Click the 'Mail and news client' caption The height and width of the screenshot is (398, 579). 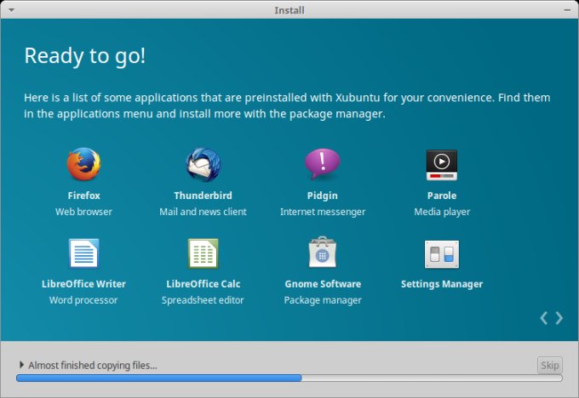(204, 212)
